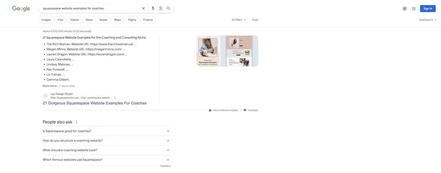The width and height of the screenshot is (441, 173).
Task: Click the Google logo
Action: click(x=21, y=8)
